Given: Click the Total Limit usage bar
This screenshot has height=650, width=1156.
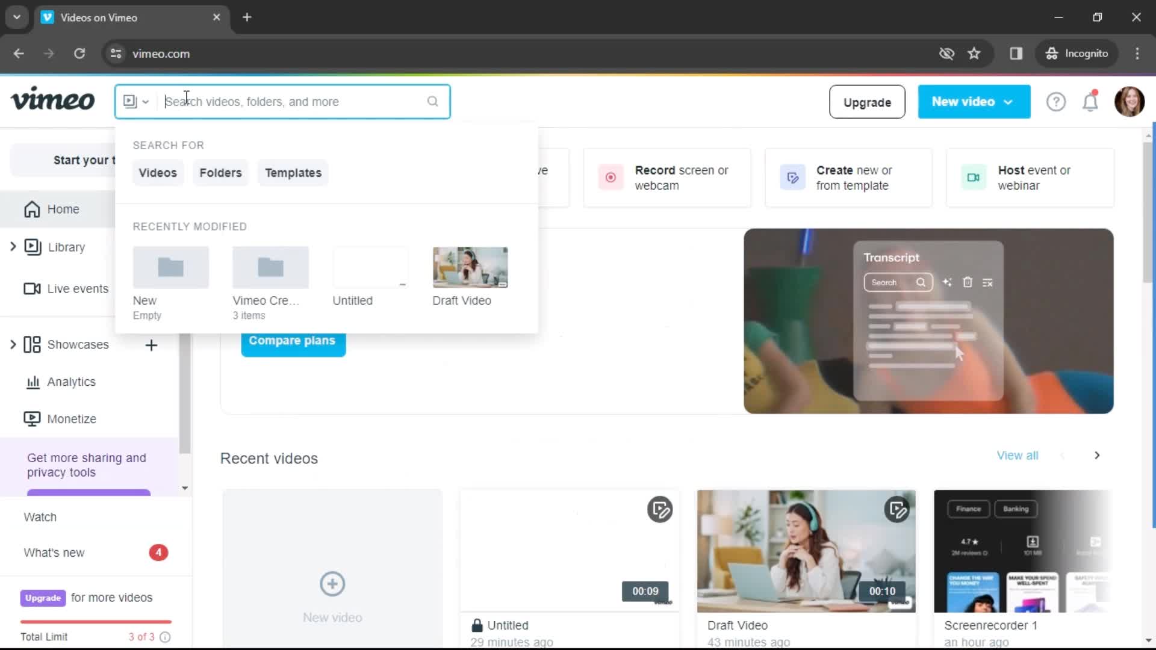Looking at the screenshot, I should [96, 622].
